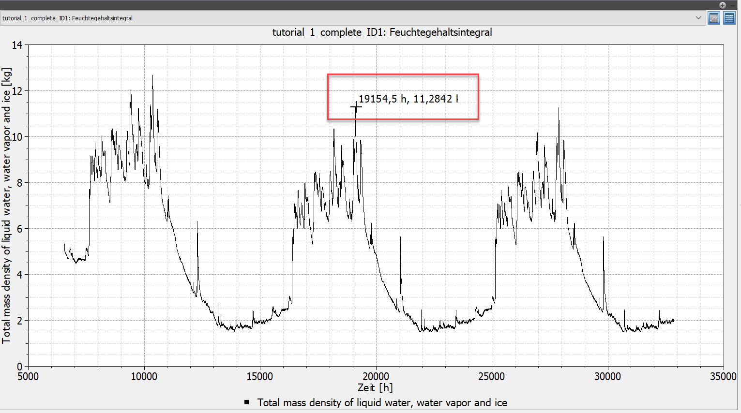
Task: Click the legend entry for Total mass density
Action: click(376, 402)
